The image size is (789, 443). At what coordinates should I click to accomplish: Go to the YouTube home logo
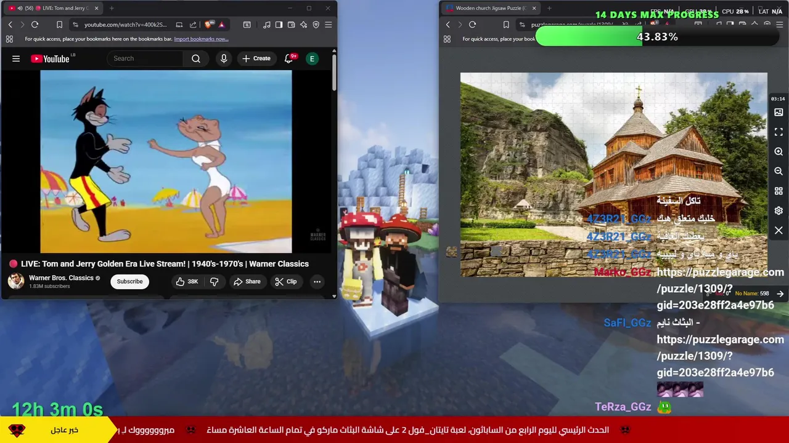[51, 58]
